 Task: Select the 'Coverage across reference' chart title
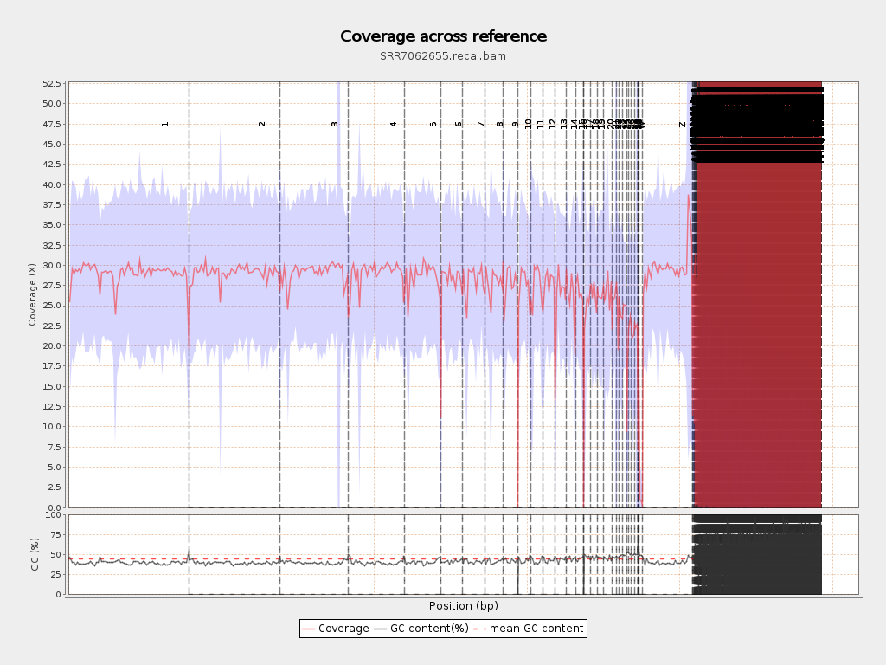[x=443, y=36]
